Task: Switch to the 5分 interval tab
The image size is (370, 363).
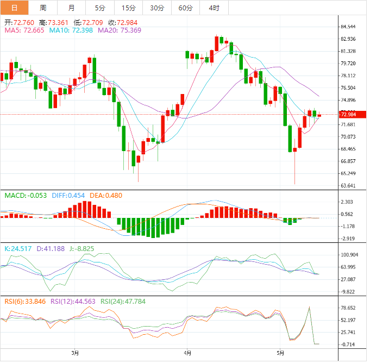Action: 101,8
